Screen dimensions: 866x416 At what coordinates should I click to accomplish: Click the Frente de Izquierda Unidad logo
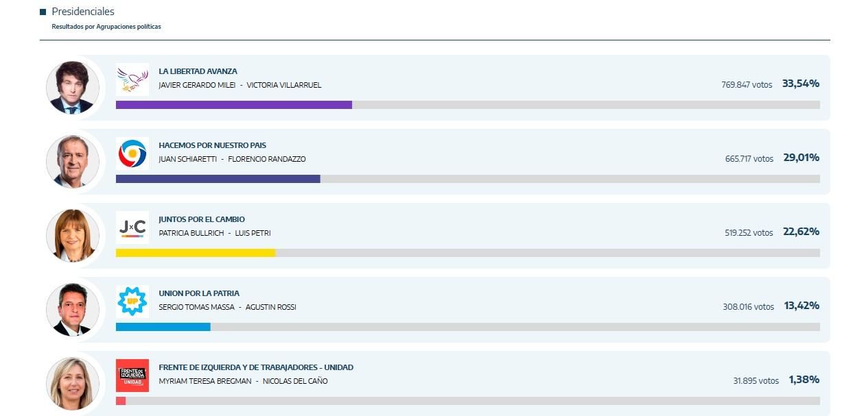point(132,375)
